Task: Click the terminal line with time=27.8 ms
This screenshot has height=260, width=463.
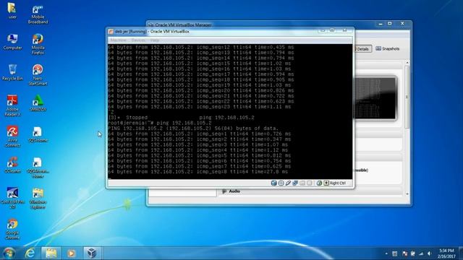Action: point(197,172)
